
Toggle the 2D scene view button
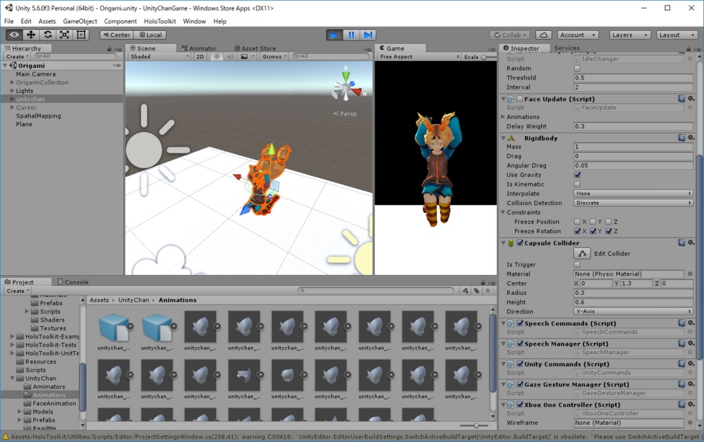[200, 56]
